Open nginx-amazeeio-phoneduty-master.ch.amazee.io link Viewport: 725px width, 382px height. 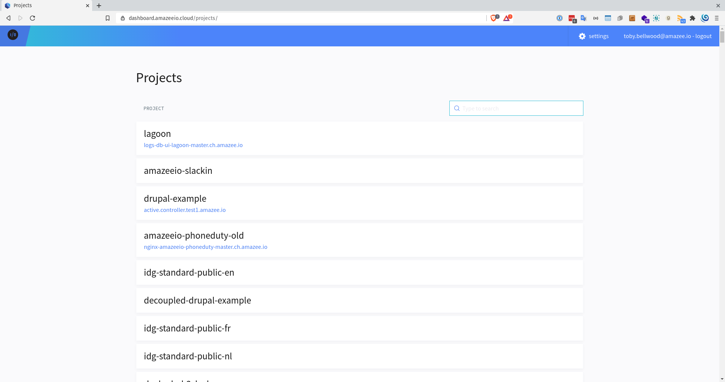coord(205,247)
